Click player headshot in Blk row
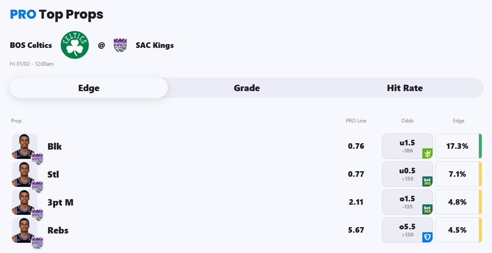 (x=25, y=147)
